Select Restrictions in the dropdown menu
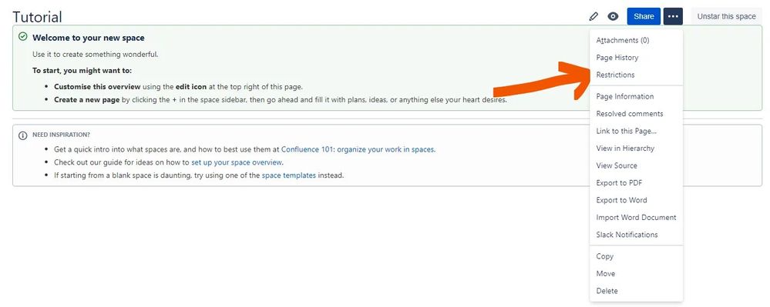Image resolution: width=770 pixels, height=307 pixels. [636, 75]
